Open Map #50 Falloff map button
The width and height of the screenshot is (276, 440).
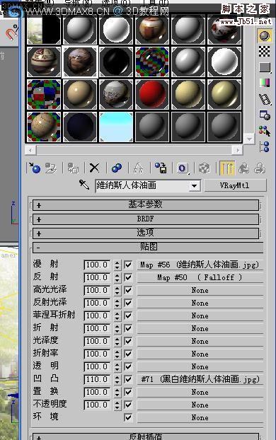(200, 277)
